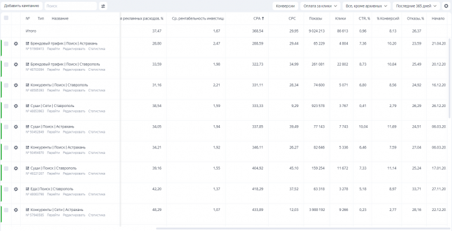This screenshot has width=452, height=231.
Task: Click Статистика under Еда Поиск Ставрополь
Action: coord(97,194)
